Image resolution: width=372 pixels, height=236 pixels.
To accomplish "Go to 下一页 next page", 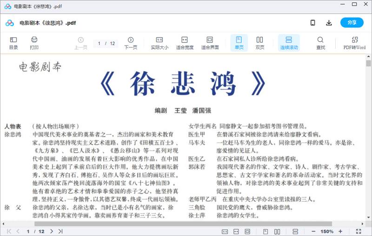I will 131,43.
